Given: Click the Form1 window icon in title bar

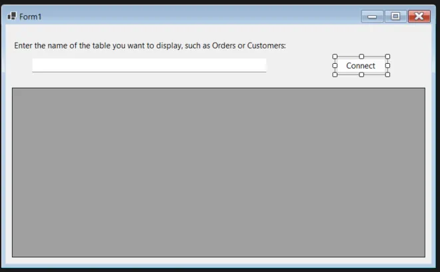Looking at the screenshot, I should (x=11, y=16).
